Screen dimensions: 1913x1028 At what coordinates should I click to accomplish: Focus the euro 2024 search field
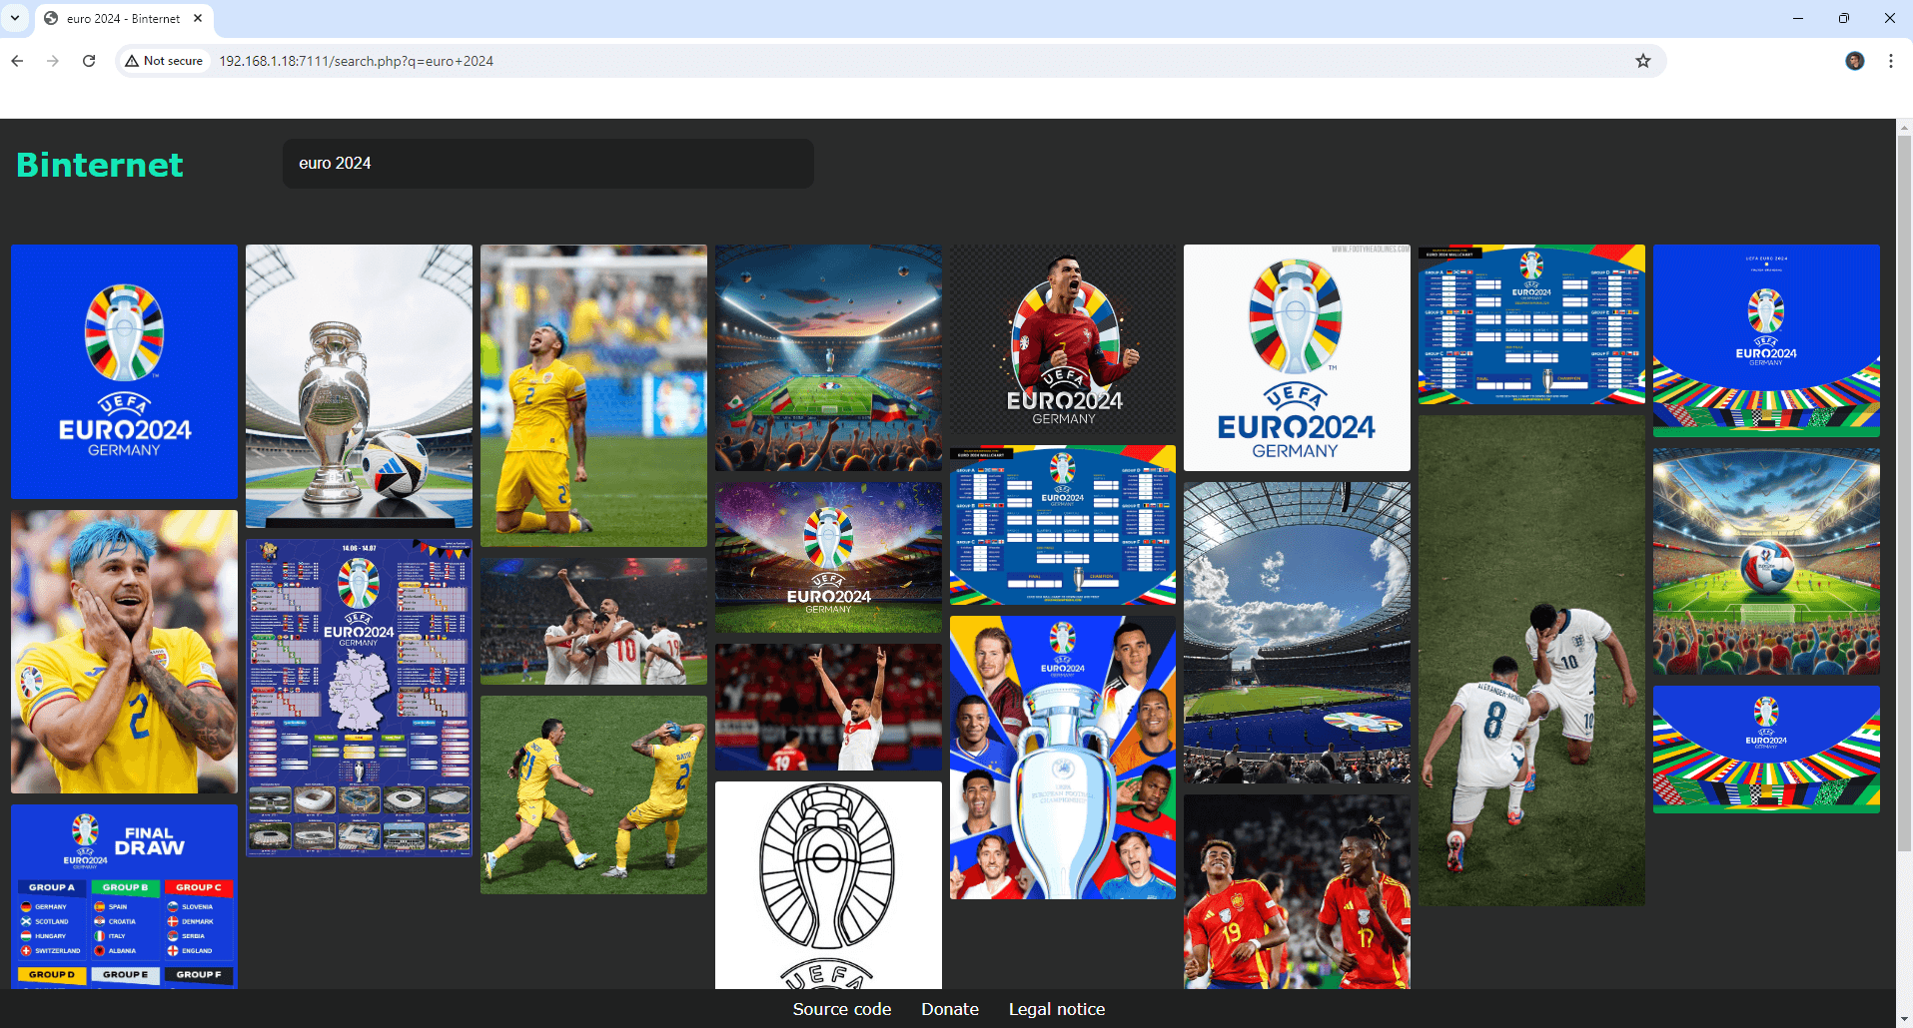point(548,164)
